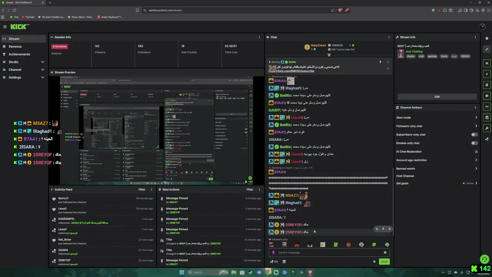Viewport: 492px width, 277px height.
Task: Reply to the last 25REYOF message
Action: 377,229
